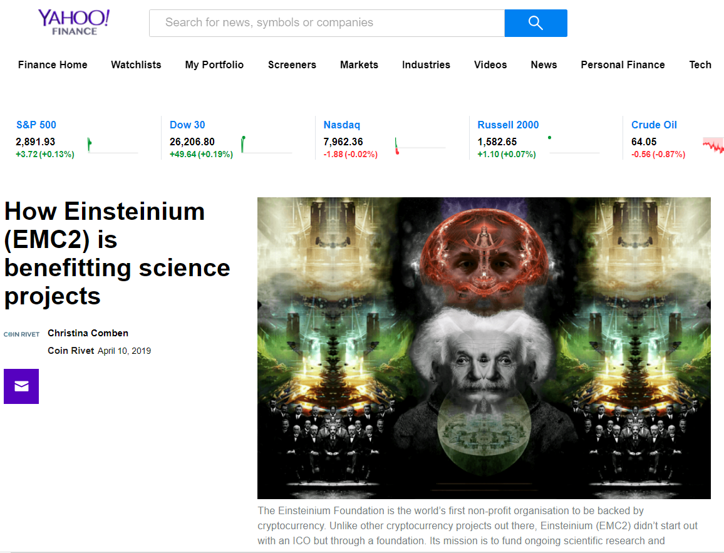The image size is (724, 553).
Task: Open the S&P 500 quote link
Action: point(36,125)
